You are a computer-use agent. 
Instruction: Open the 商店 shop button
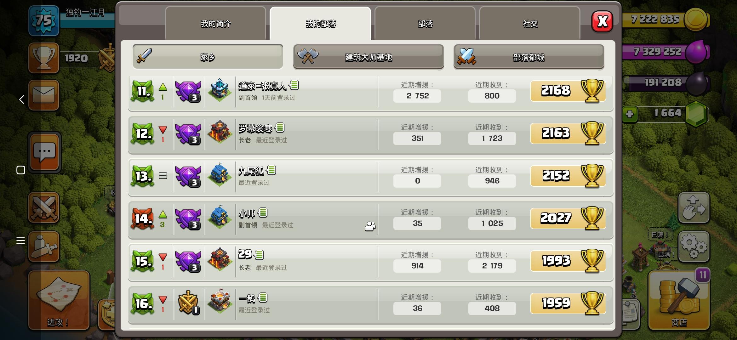(679, 300)
